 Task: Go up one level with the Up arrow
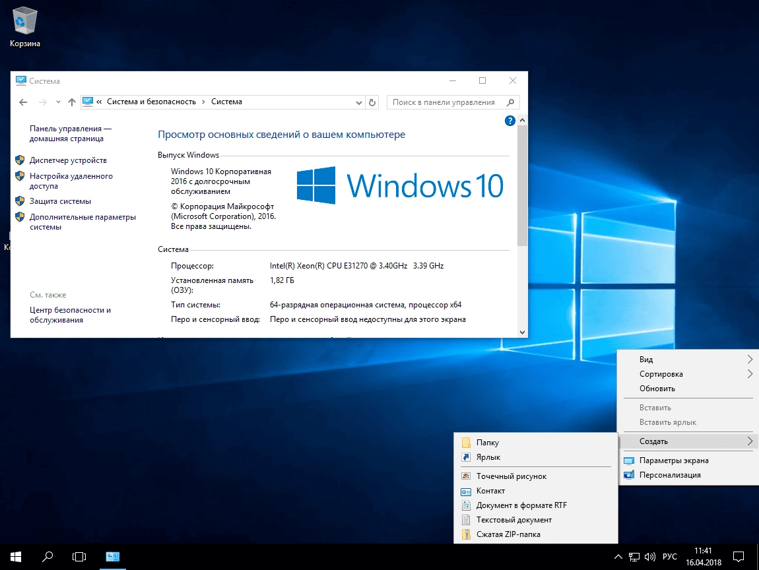[x=72, y=102]
